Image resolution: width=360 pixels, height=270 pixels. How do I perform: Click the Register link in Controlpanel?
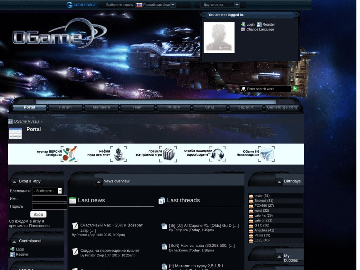(22, 255)
